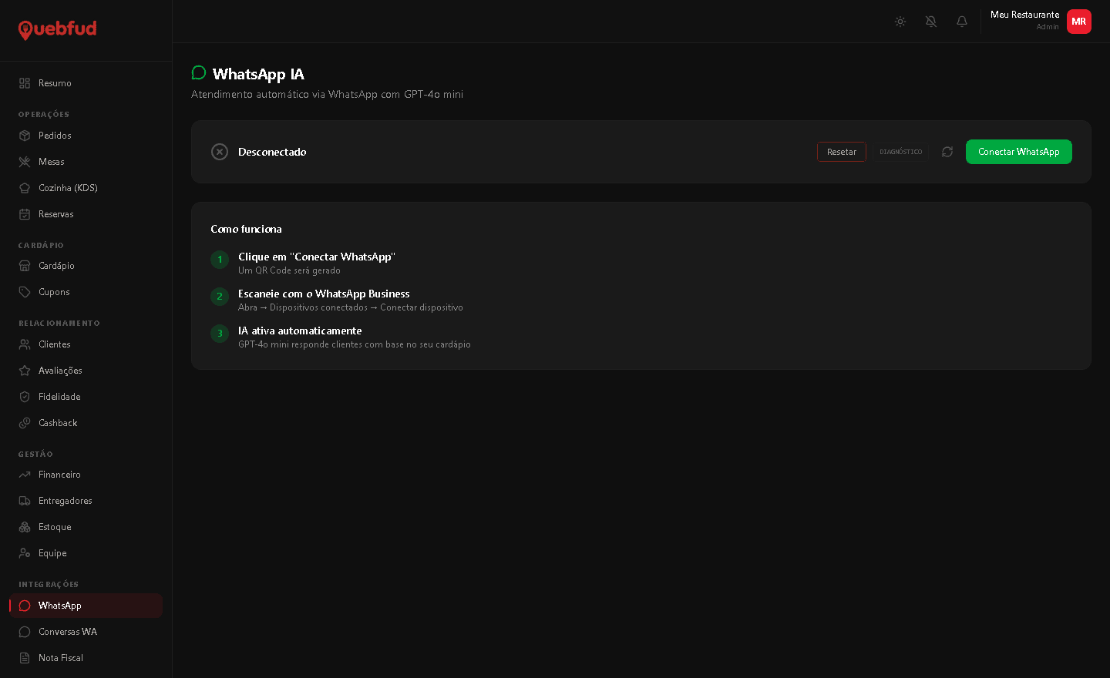This screenshot has height=678, width=1110.
Task: Open the notifications bell
Action: click(x=962, y=22)
